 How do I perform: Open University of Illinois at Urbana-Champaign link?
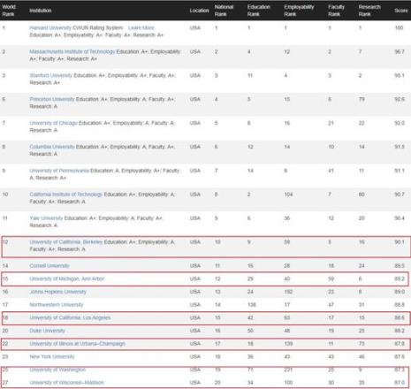tap(77, 344)
